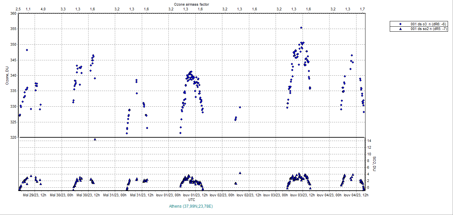Click the 'Ozone, DU' left axis title
The image size is (453, 215).
tap(7, 76)
